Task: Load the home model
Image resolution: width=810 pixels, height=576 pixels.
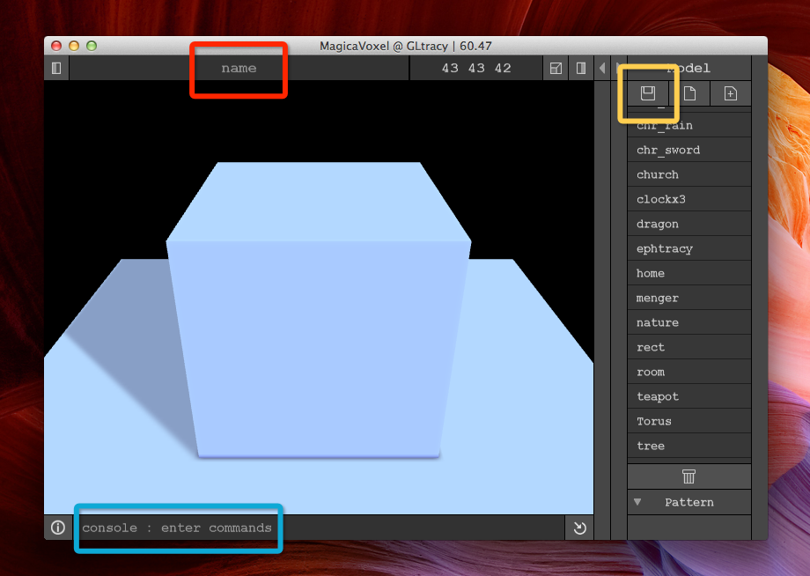Action: coord(689,273)
